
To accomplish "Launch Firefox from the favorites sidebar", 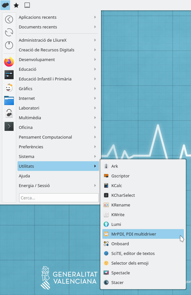I will tap(9, 62).
